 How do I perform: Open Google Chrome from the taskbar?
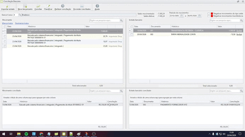tap(41, 134)
